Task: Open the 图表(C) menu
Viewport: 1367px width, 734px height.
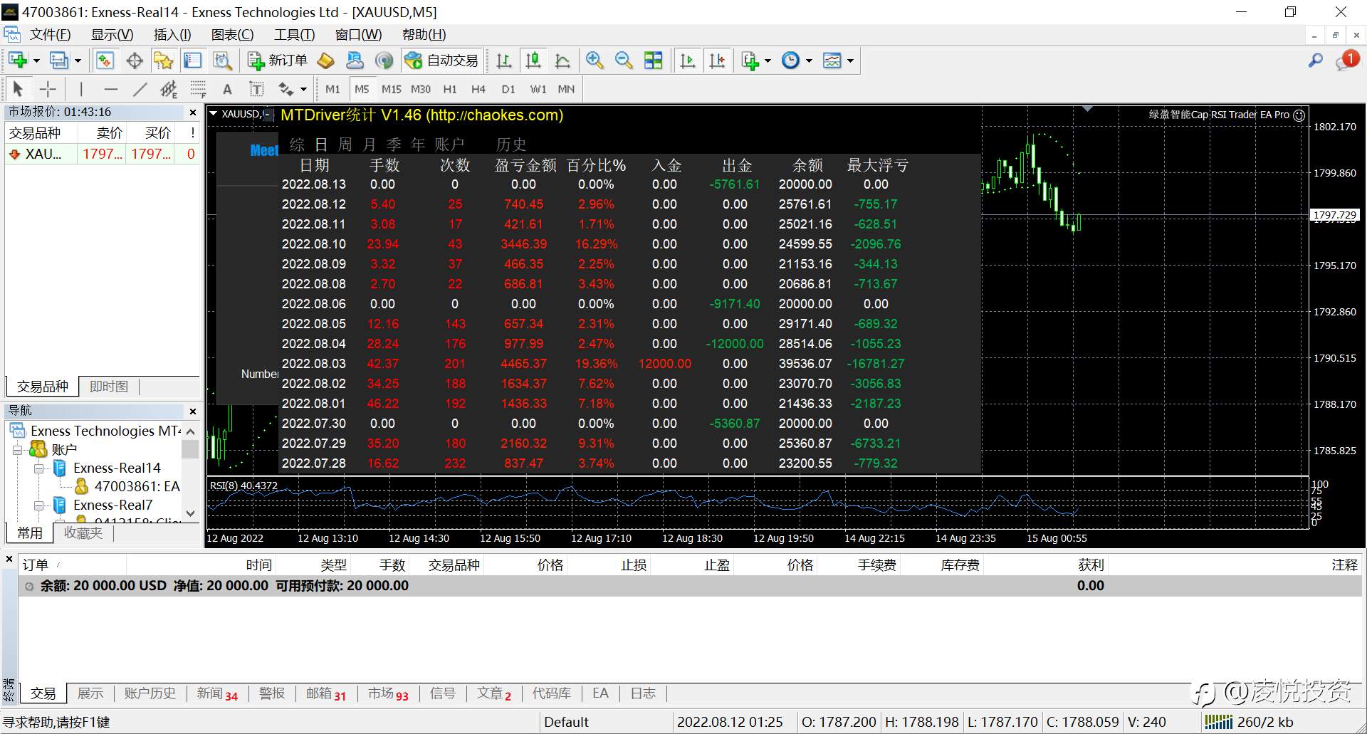Action: 232,35
